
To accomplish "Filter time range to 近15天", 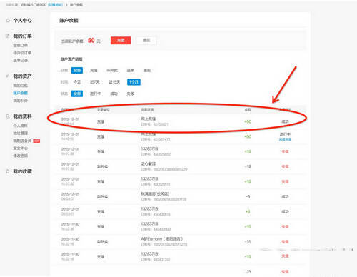I will 114,82.
